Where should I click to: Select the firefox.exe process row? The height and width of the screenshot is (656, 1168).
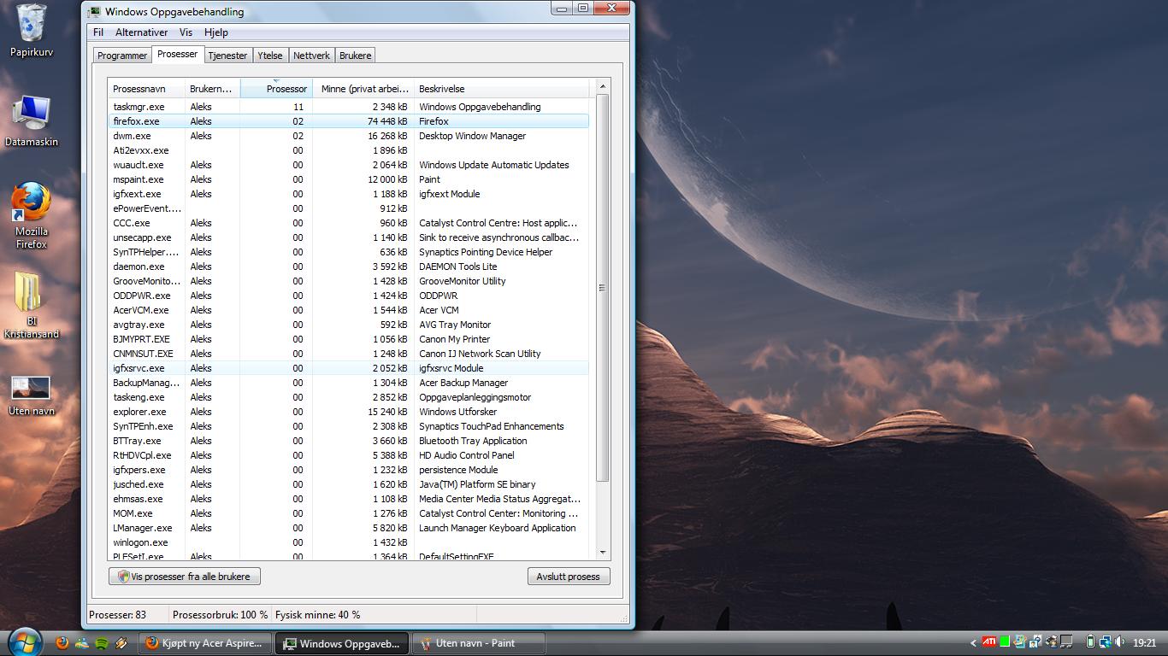pyautogui.click(x=349, y=121)
